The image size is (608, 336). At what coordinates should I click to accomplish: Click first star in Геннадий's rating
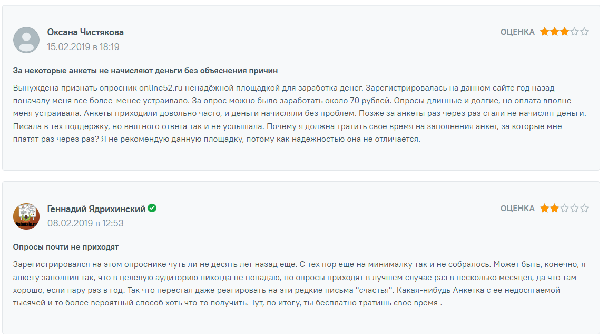coord(545,209)
